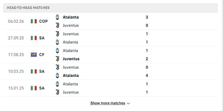Click score 4 for Atalanta on 10.03.25
The image size is (223, 111).
(x=147, y=75)
